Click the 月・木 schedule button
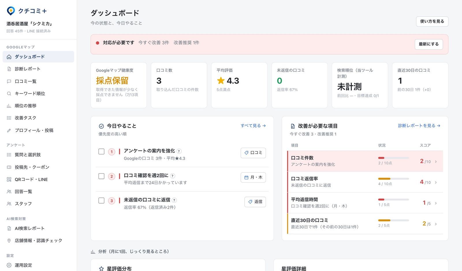The image size is (462, 271). point(253,177)
